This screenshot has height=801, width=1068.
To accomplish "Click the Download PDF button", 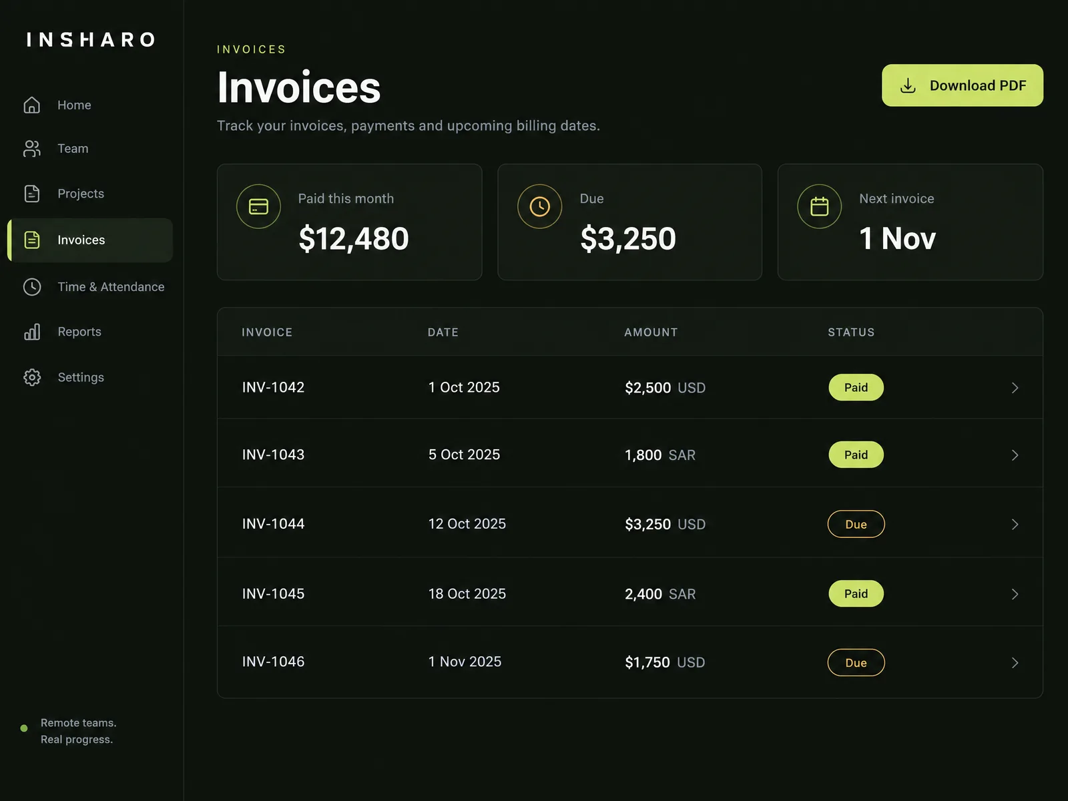I will click(963, 85).
